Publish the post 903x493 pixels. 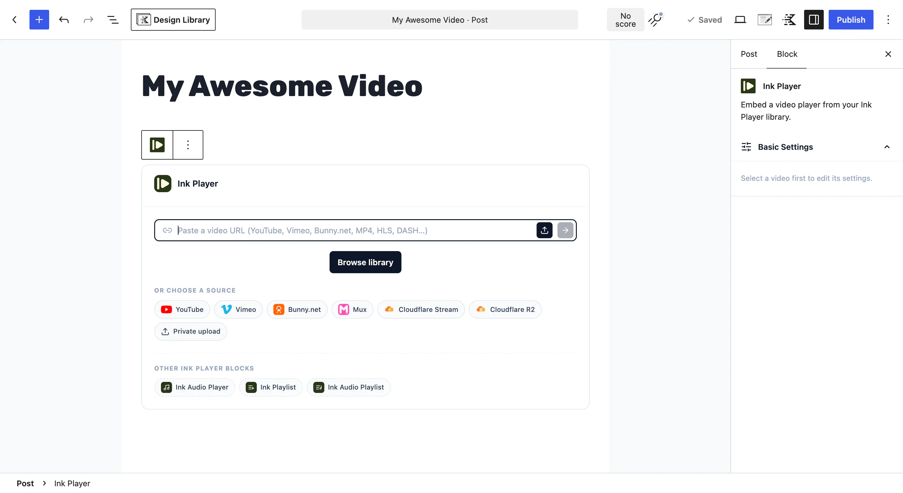851,20
